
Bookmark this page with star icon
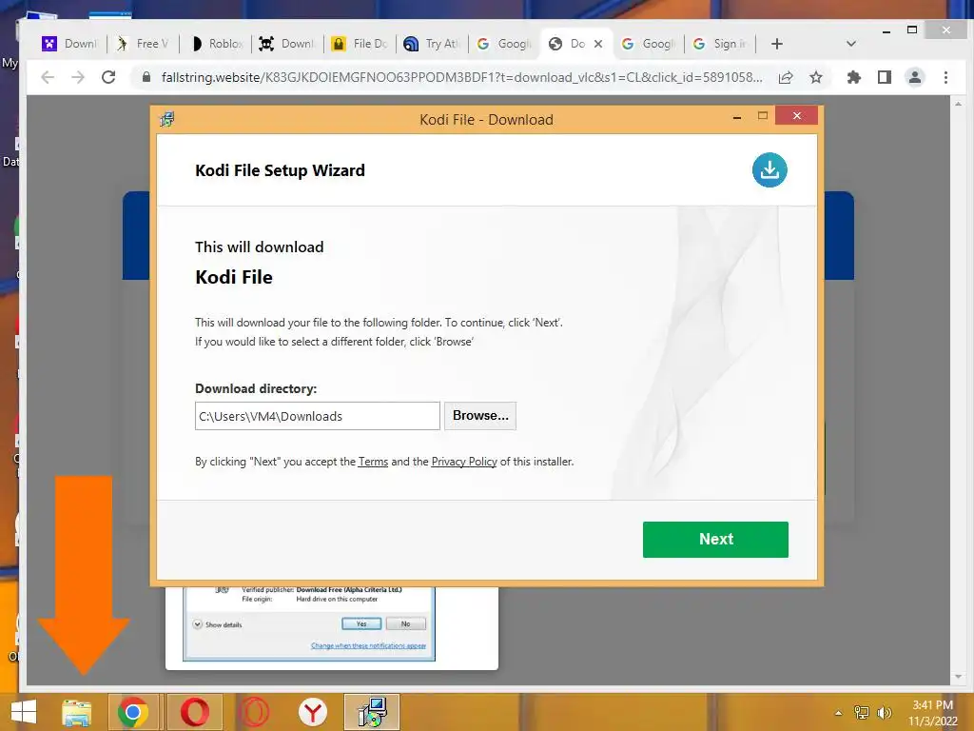816,77
